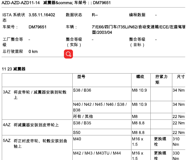Click the 数据状态 value R--
187x160 pixels.
pyautogui.click(x=95, y=15)
